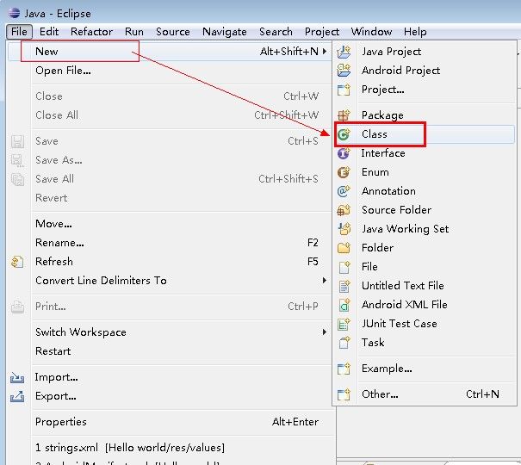The width and height of the screenshot is (521, 465).
Task: Click the Save floppy disk icon
Action: tap(17, 141)
